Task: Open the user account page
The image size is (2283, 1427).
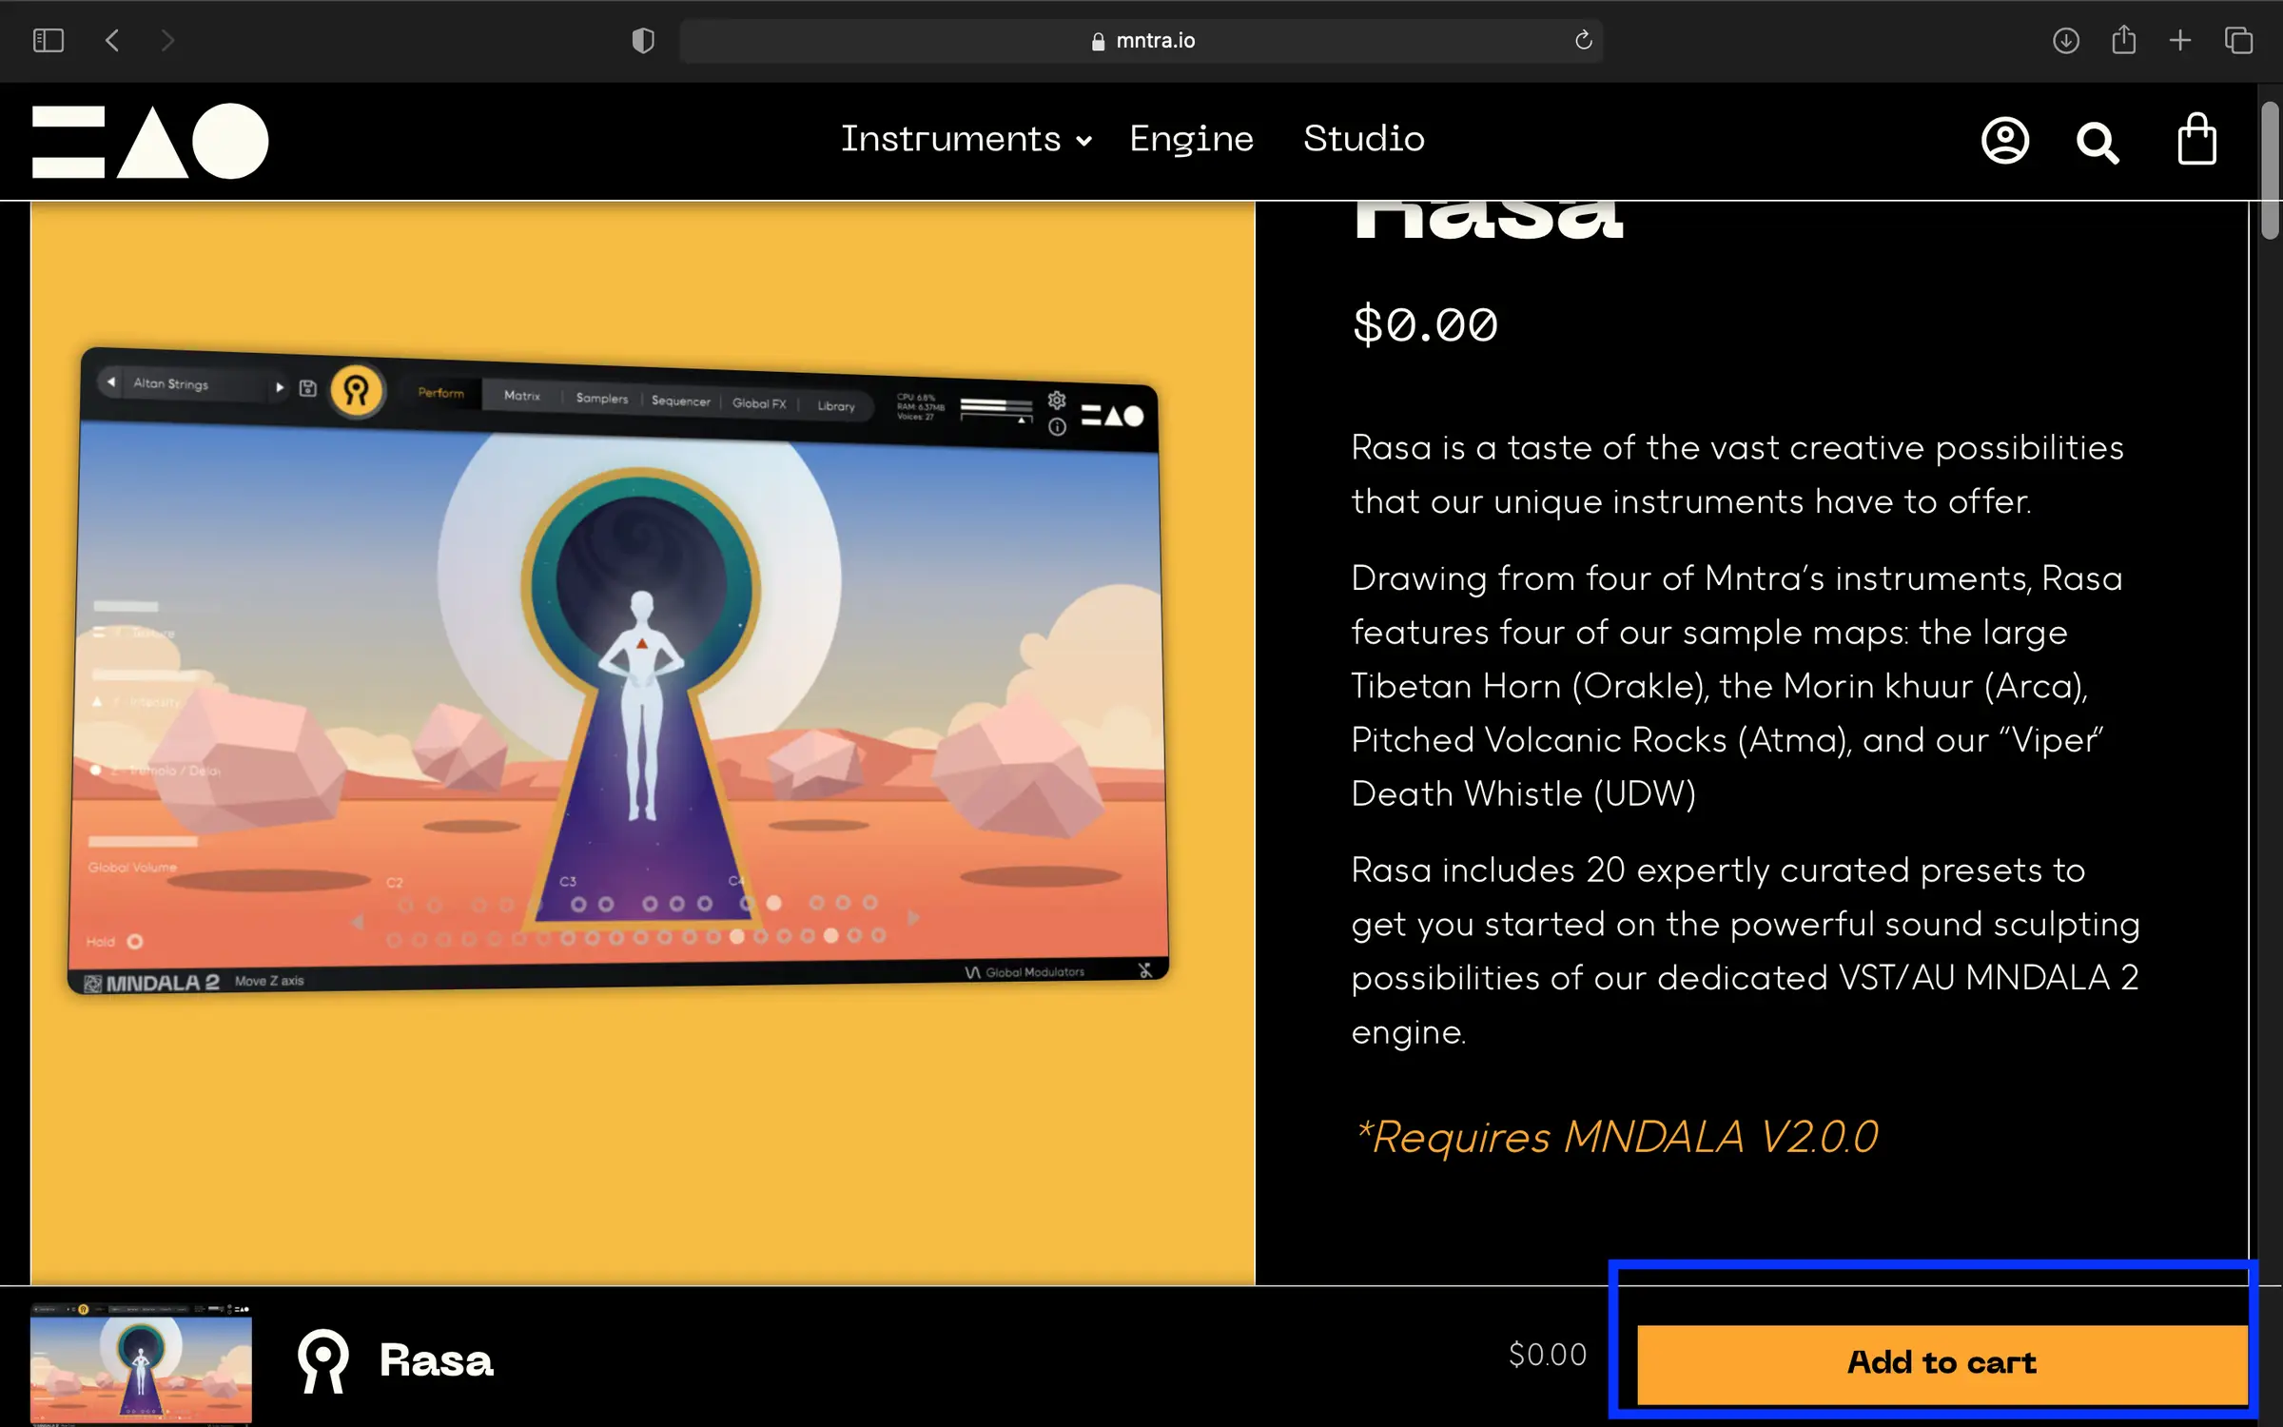Action: coord(2005,141)
